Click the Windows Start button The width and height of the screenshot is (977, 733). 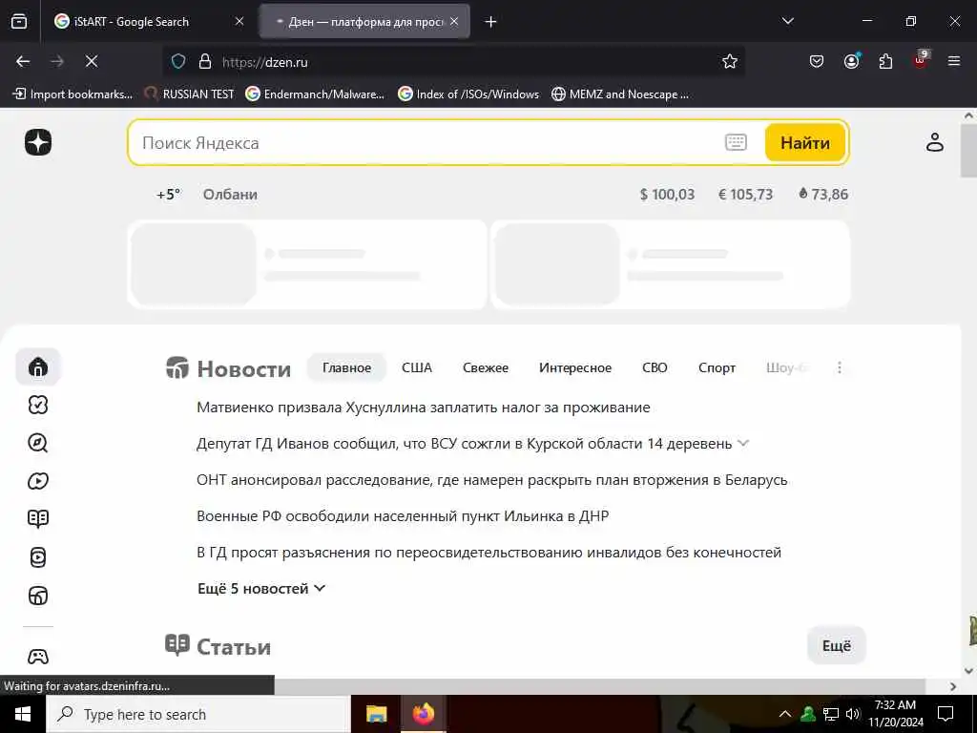23,714
